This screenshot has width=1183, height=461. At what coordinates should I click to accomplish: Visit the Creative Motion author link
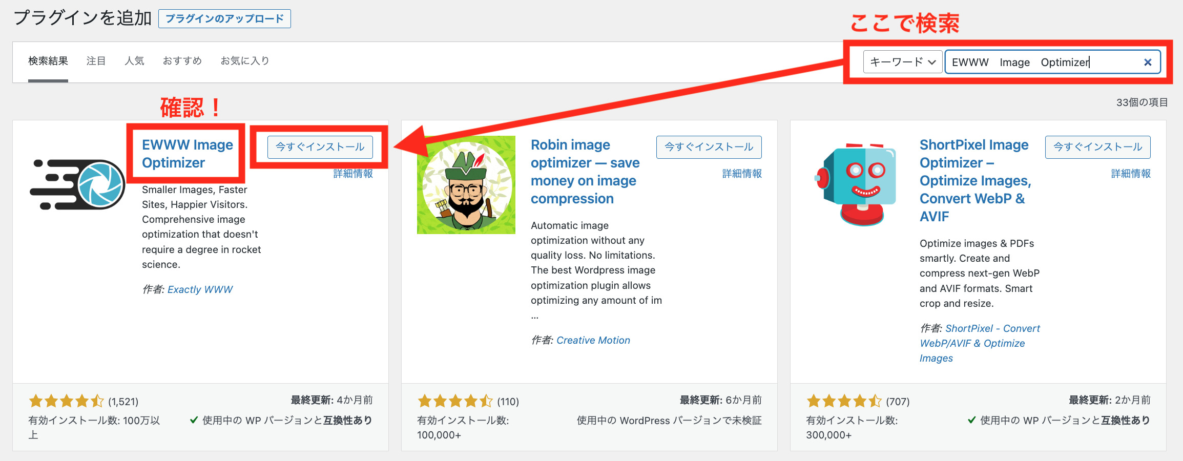pos(593,340)
